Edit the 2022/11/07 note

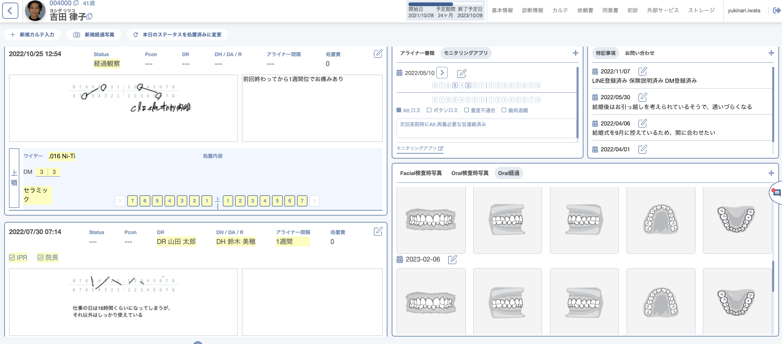(643, 71)
